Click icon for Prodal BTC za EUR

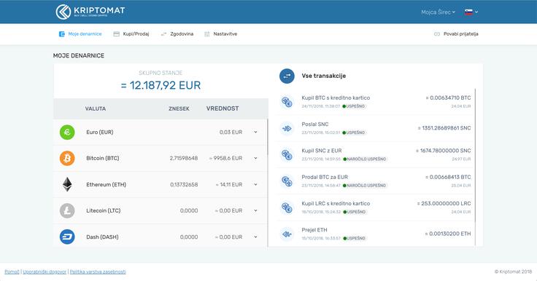pyautogui.click(x=287, y=181)
